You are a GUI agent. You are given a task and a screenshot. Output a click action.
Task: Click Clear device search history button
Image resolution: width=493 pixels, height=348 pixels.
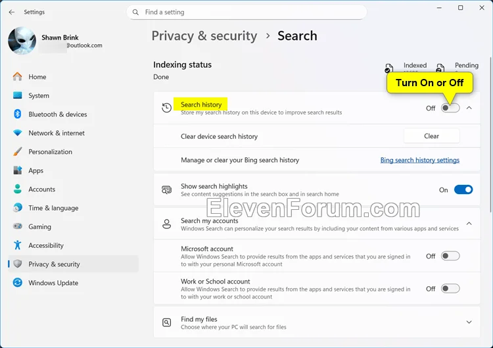pyautogui.click(x=431, y=136)
